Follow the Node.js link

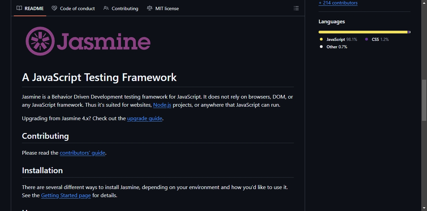(162, 105)
